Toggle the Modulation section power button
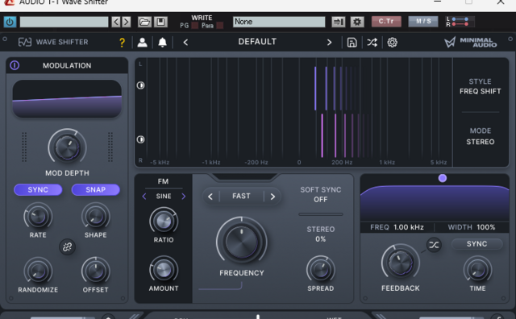 pyautogui.click(x=15, y=65)
